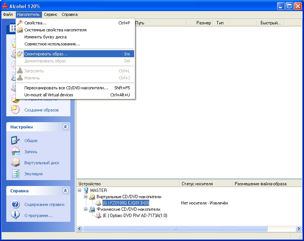The height and width of the screenshot is (241, 304).
Task: Click the horizontal scrollbar right arrow
Action: tap(298, 228)
